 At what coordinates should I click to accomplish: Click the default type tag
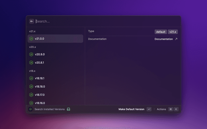point(160,32)
